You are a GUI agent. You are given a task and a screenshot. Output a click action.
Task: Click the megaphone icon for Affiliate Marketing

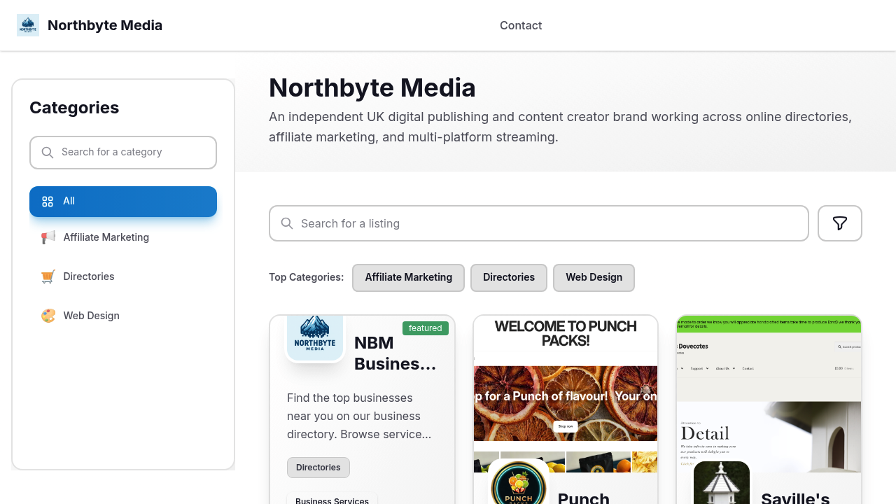click(x=48, y=237)
